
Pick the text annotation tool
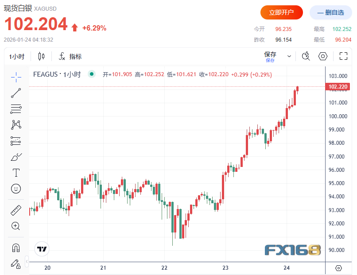point(16,173)
